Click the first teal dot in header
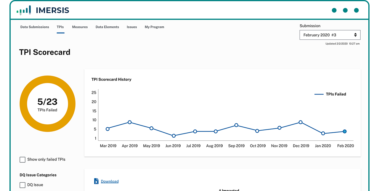This screenshot has height=191, width=379. [x=334, y=10]
